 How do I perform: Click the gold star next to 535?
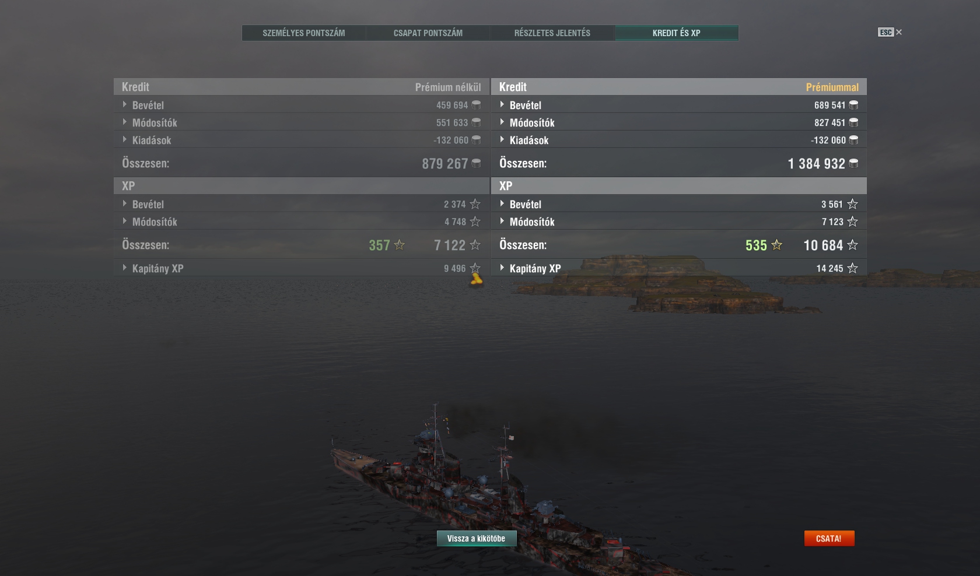pyautogui.click(x=777, y=245)
